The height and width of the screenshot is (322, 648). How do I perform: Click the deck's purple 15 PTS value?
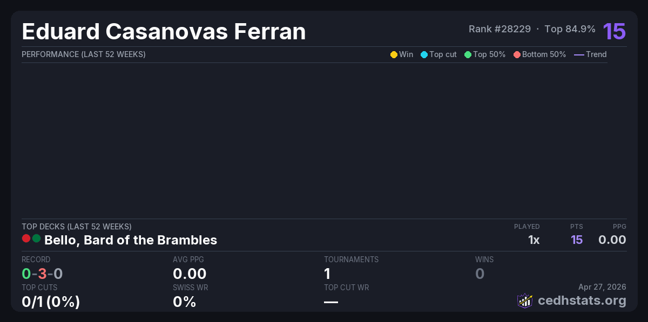(x=577, y=240)
